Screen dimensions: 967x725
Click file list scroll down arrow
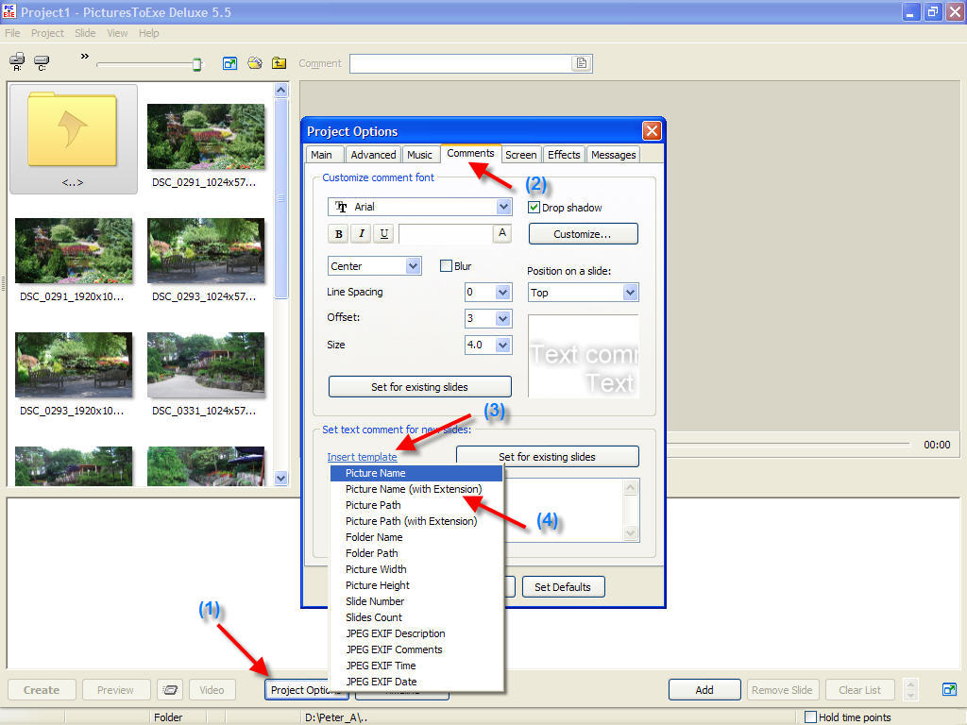pos(281,479)
